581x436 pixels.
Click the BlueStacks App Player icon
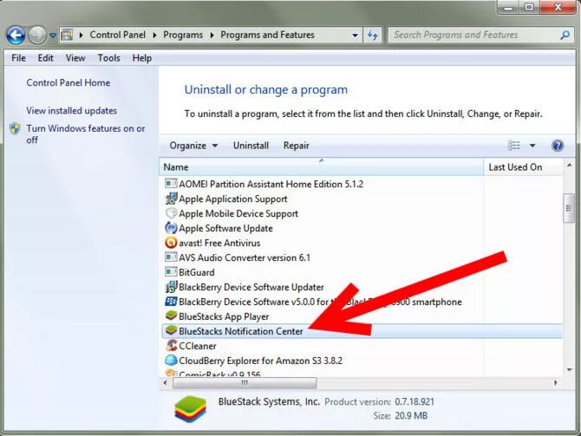tap(171, 316)
